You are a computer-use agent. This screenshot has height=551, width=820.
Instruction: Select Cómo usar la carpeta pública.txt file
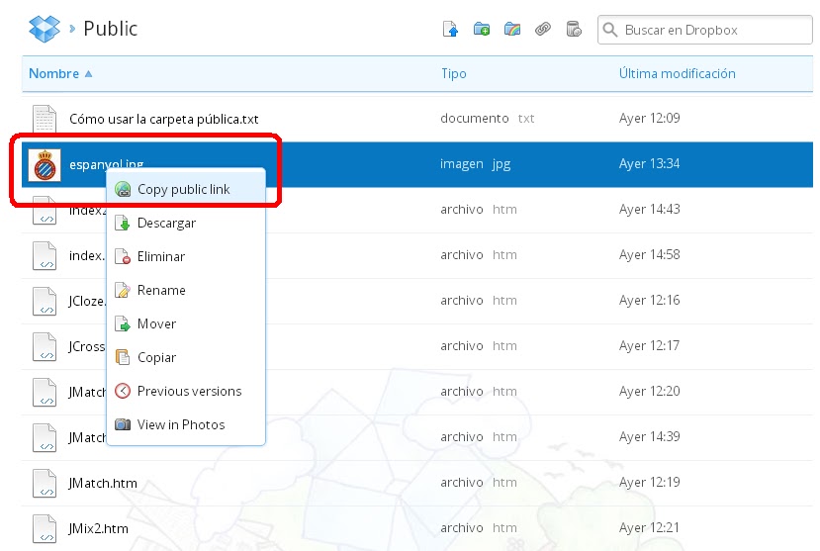[163, 119]
